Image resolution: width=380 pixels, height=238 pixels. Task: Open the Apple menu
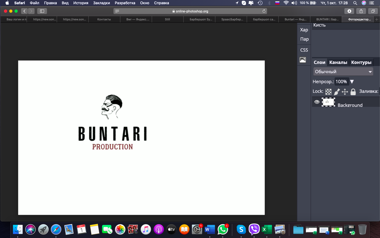[x=7, y=3]
